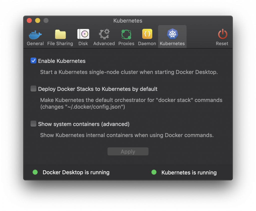256x211 pixels.
Task: Click the green Docker Desktop status indicator
Action: pos(35,172)
